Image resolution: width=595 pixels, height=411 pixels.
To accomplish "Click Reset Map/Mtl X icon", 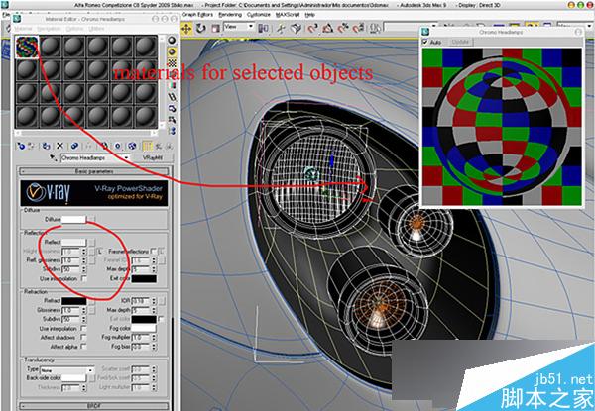I will click(59, 146).
